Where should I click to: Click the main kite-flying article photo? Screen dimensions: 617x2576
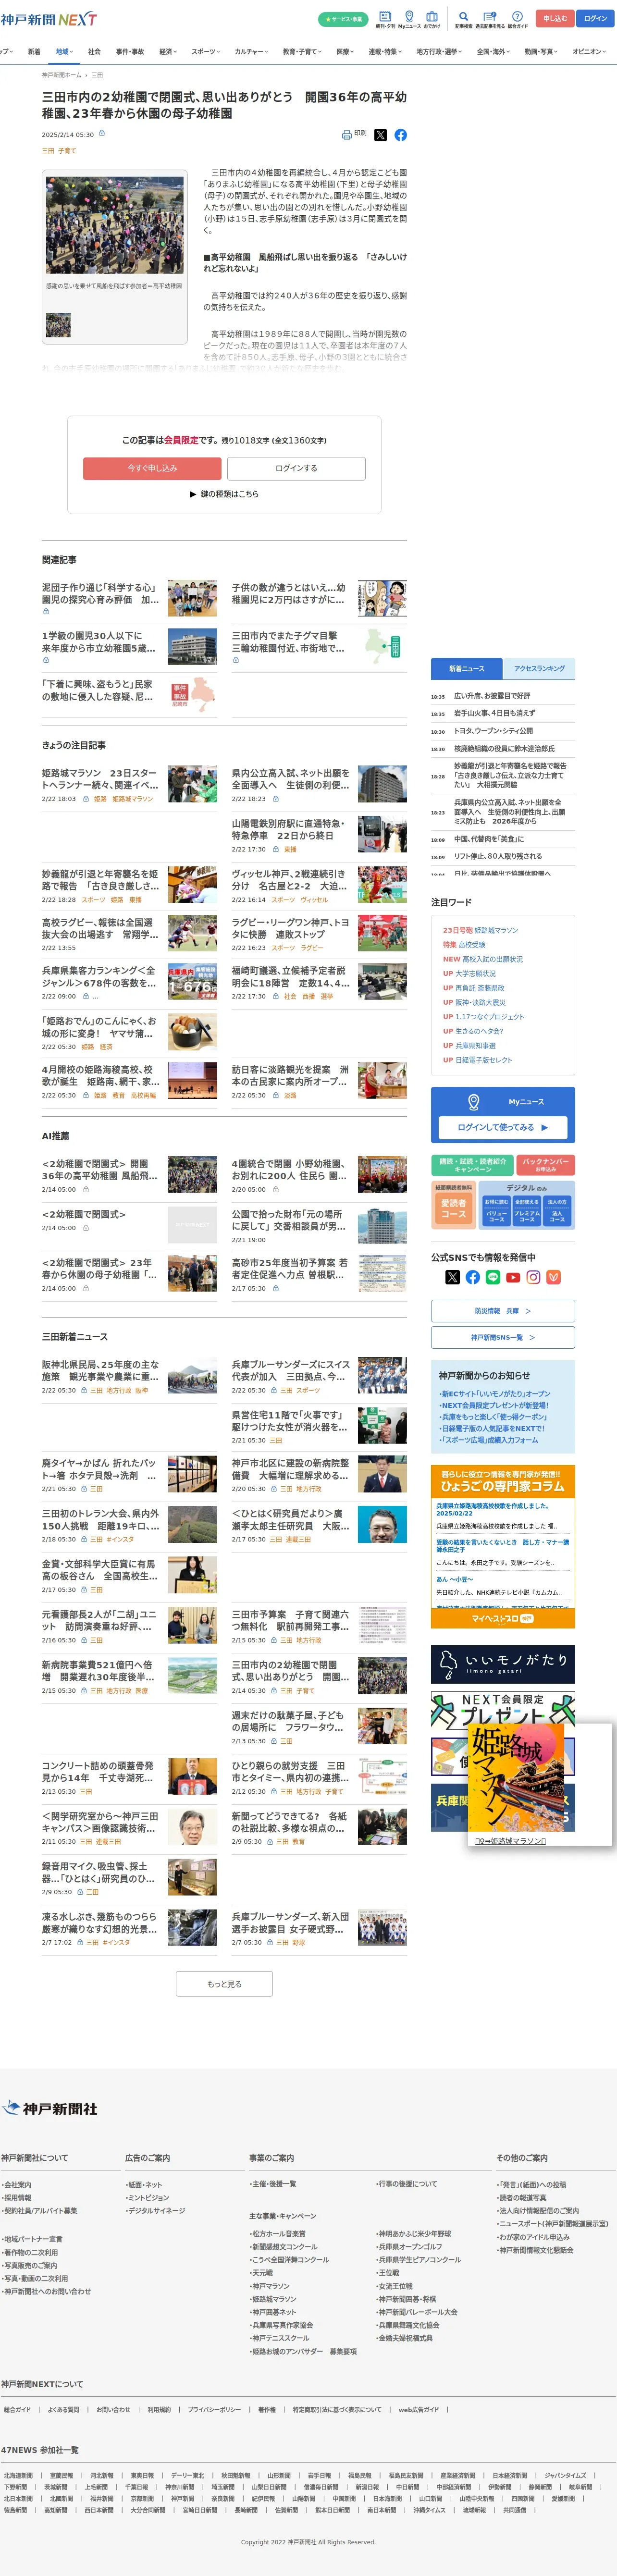(x=115, y=224)
